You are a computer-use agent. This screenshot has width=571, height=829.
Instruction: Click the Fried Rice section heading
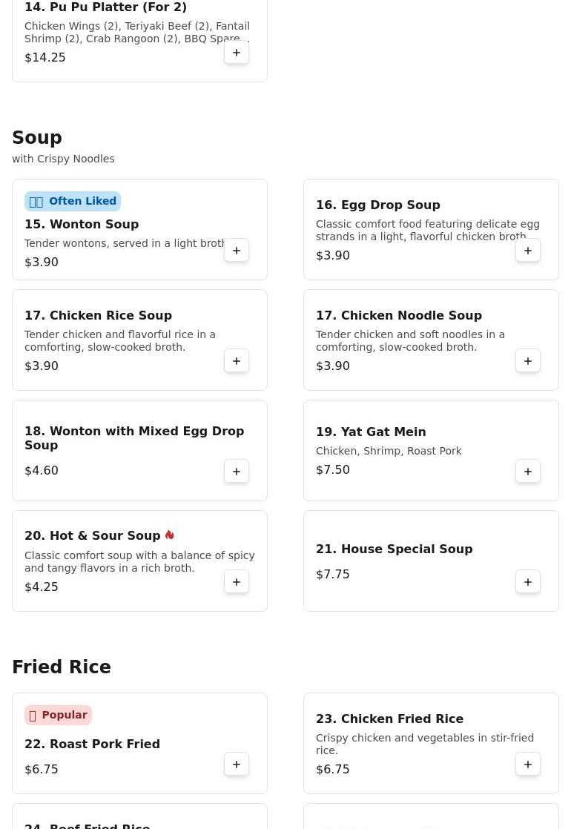coord(62,667)
